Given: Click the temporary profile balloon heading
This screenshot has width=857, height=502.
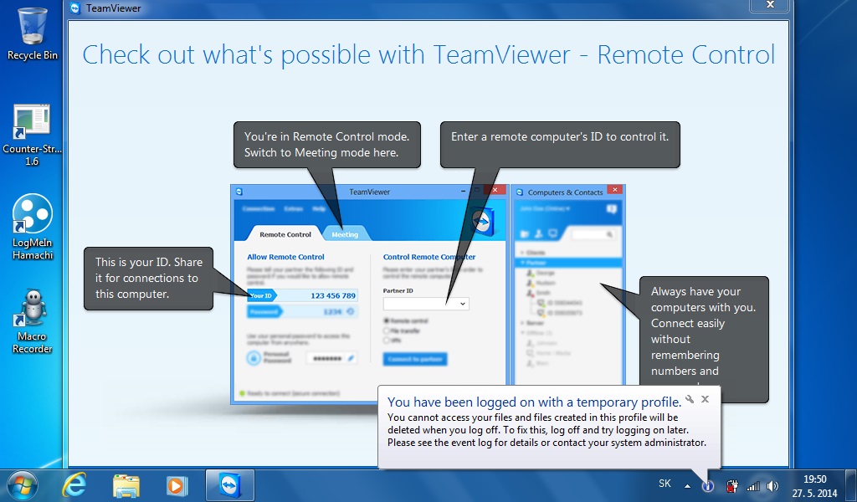Looking at the screenshot, I should 534,402.
